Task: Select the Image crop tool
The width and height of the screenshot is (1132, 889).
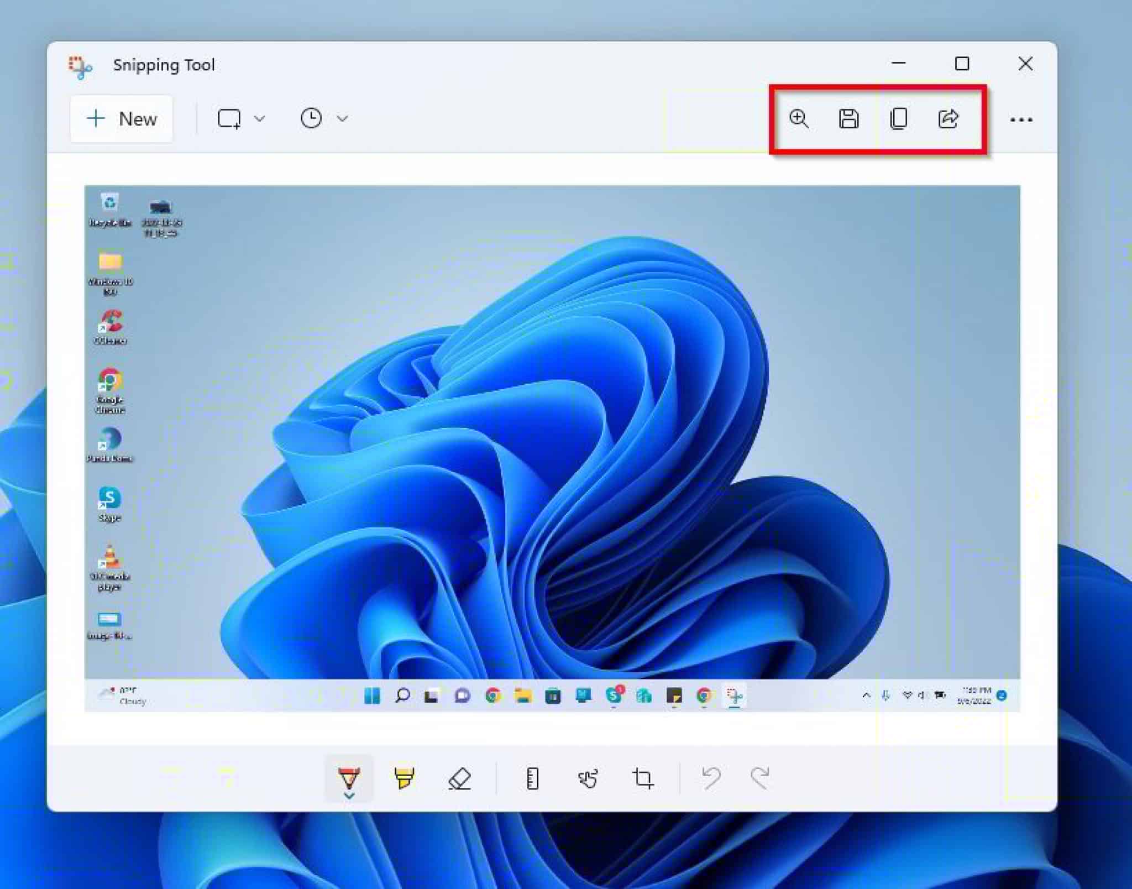Action: [643, 778]
